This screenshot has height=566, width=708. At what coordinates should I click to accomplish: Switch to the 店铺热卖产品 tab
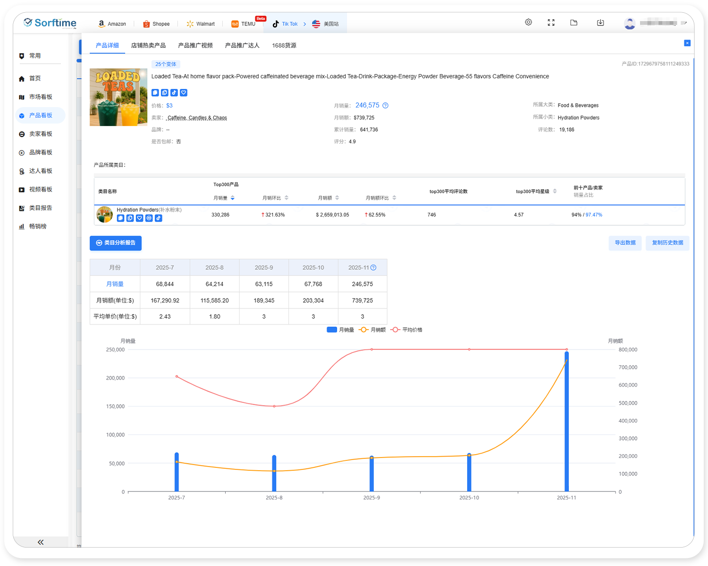pyautogui.click(x=148, y=45)
